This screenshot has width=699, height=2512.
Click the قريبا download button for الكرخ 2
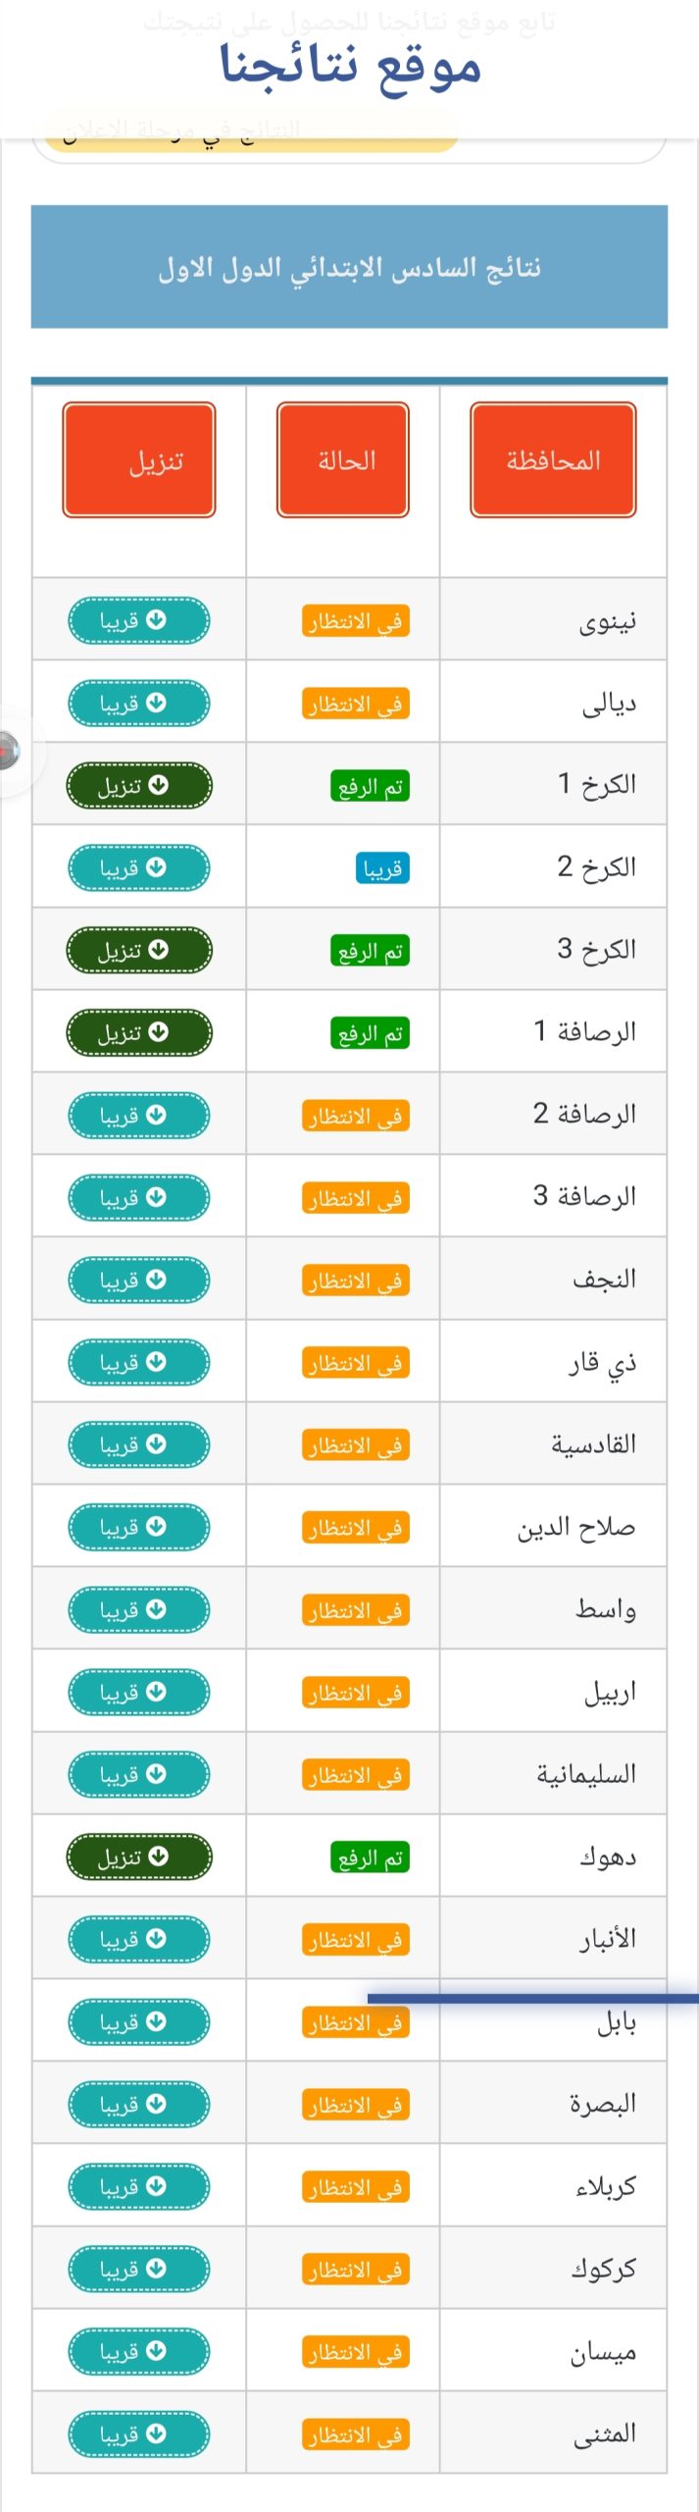point(138,867)
